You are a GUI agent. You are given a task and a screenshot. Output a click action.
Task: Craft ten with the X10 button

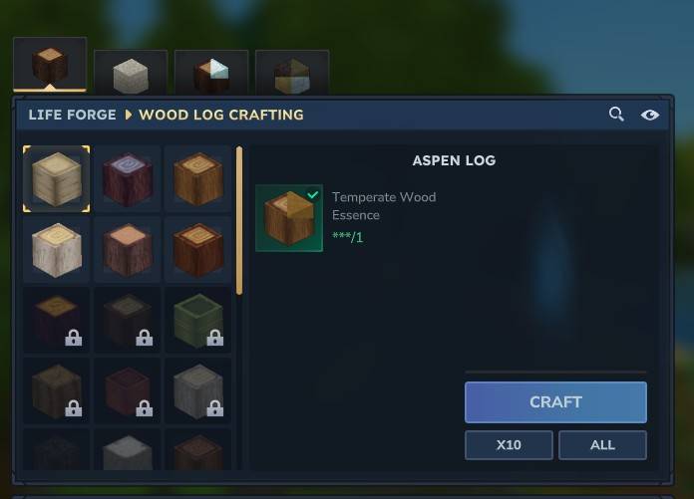pos(509,445)
